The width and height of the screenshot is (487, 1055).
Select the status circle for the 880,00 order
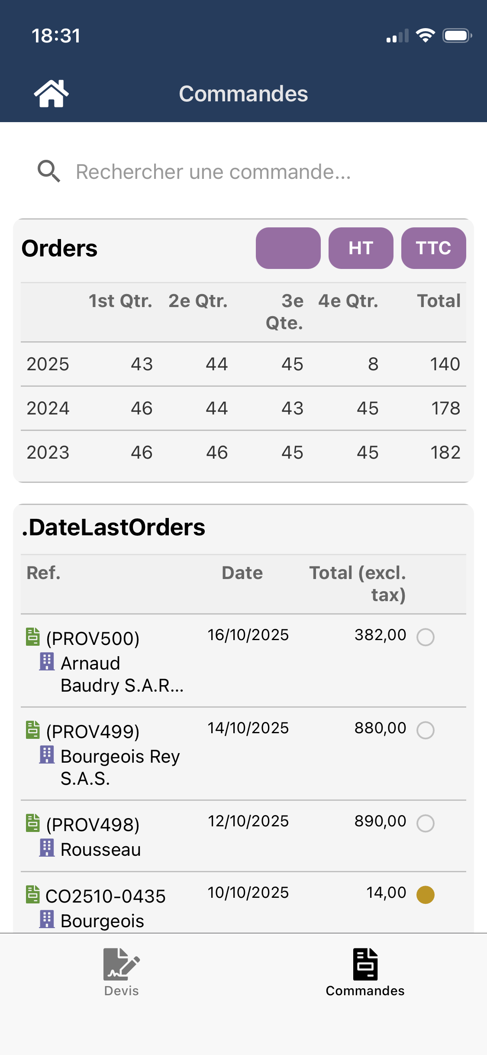(x=425, y=730)
